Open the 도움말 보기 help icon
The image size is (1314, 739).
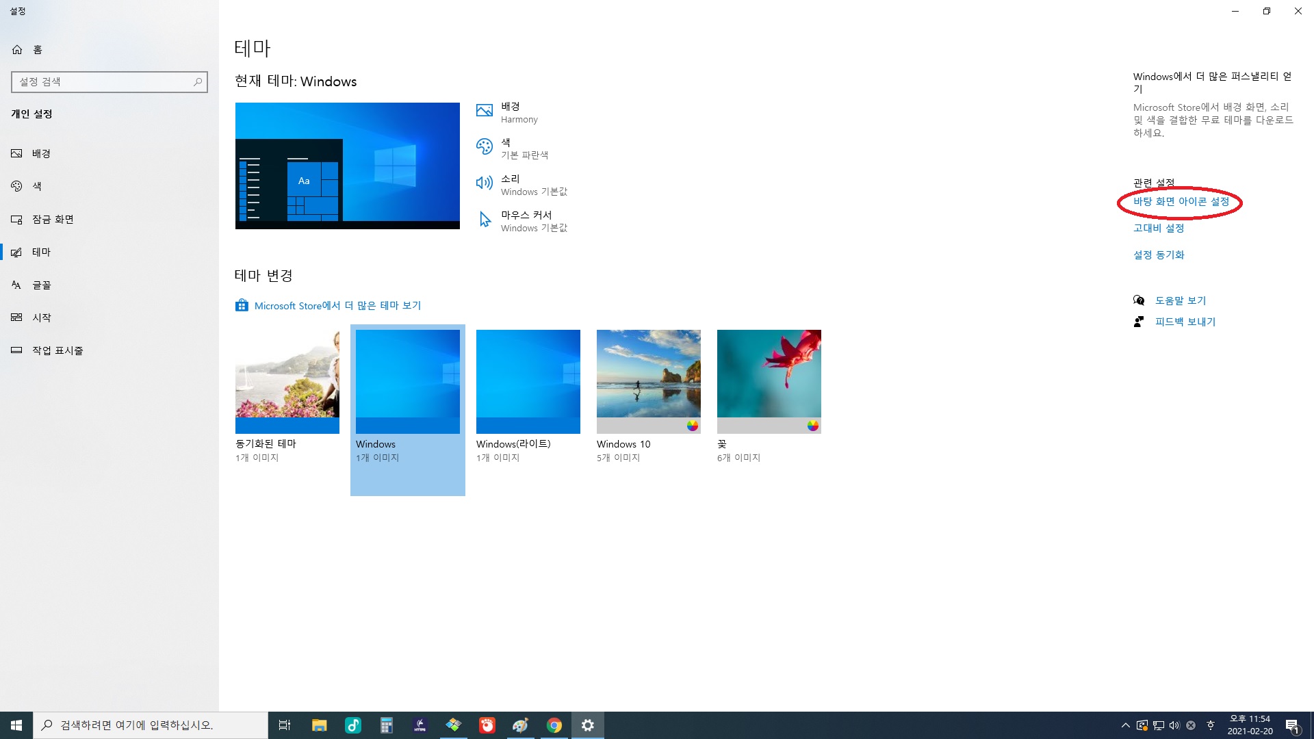tap(1139, 300)
